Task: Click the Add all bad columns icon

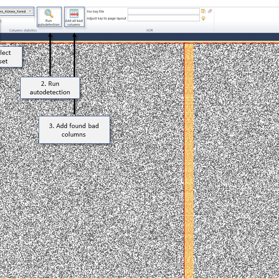Action: (73, 13)
